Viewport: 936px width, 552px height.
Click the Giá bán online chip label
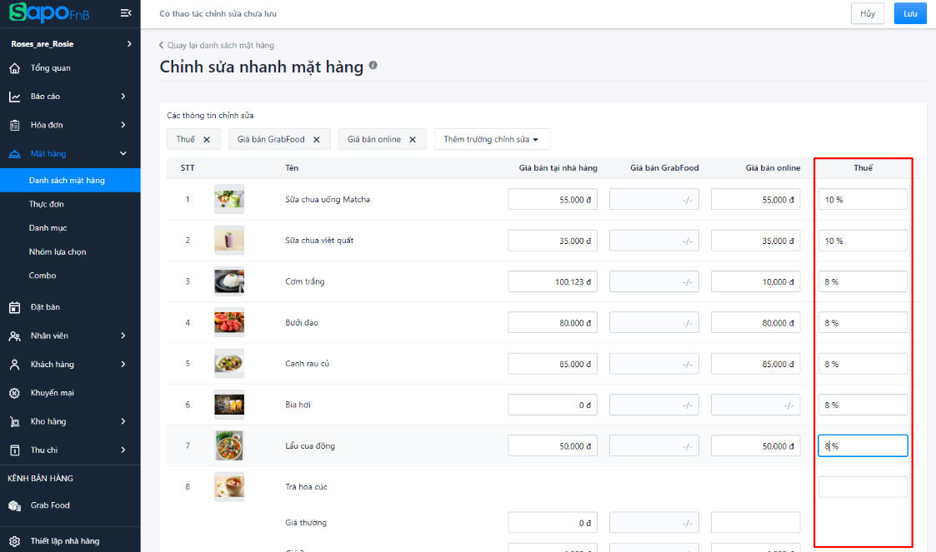[374, 139]
